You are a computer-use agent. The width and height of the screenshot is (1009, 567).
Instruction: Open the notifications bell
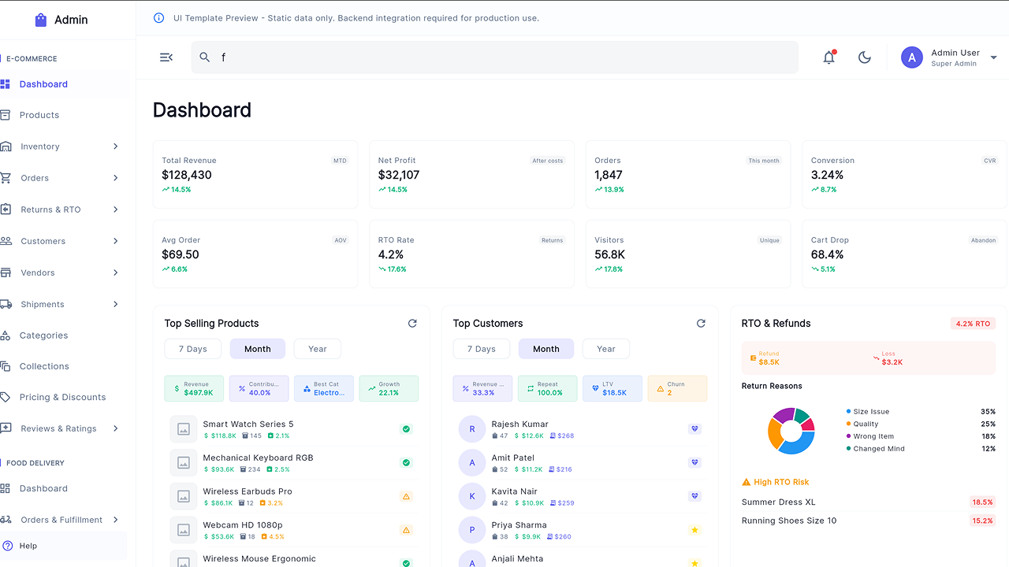[828, 57]
